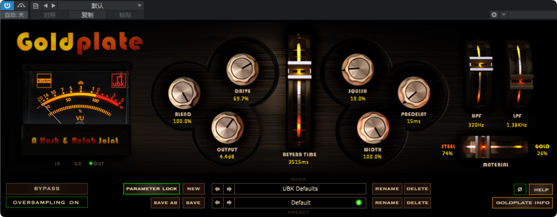Toggle the plugin power button

pos(7,5)
